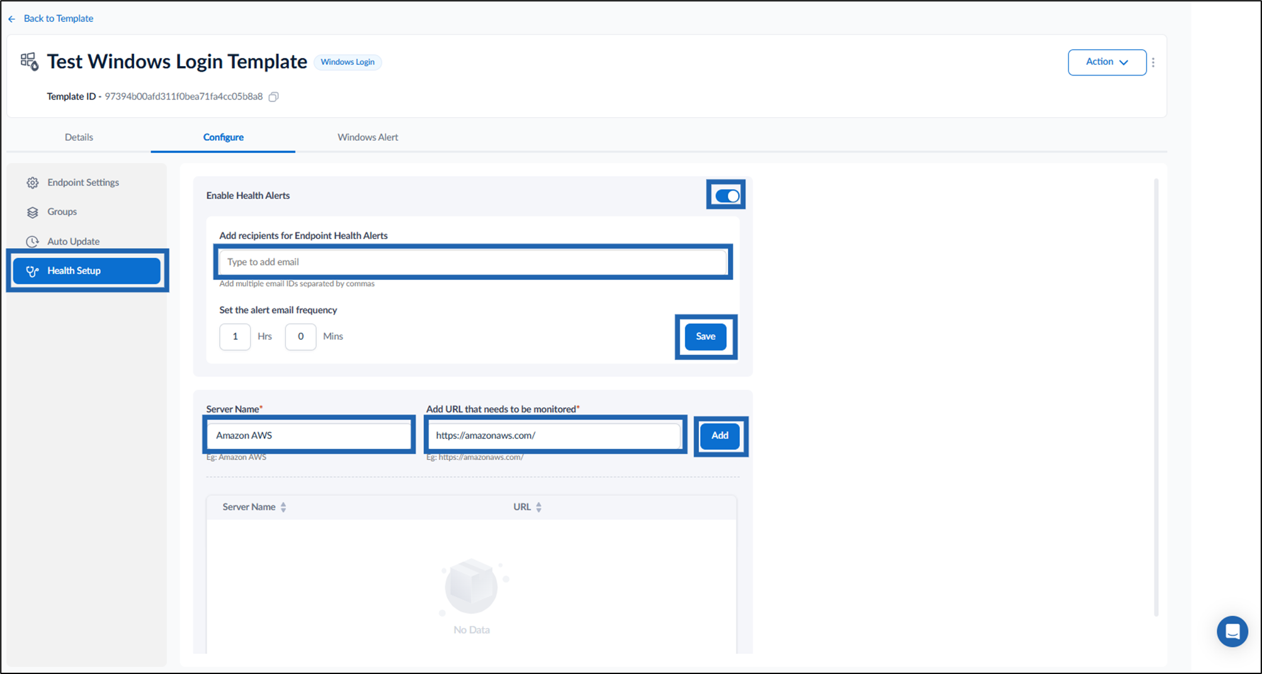The image size is (1262, 674).
Task: Click the Windows template icon beside the title
Action: point(29,61)
